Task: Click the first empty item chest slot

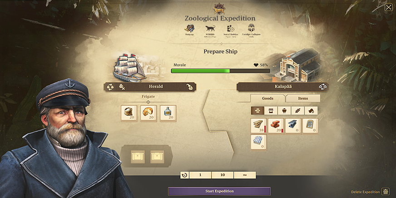Action: click(138, 157)
